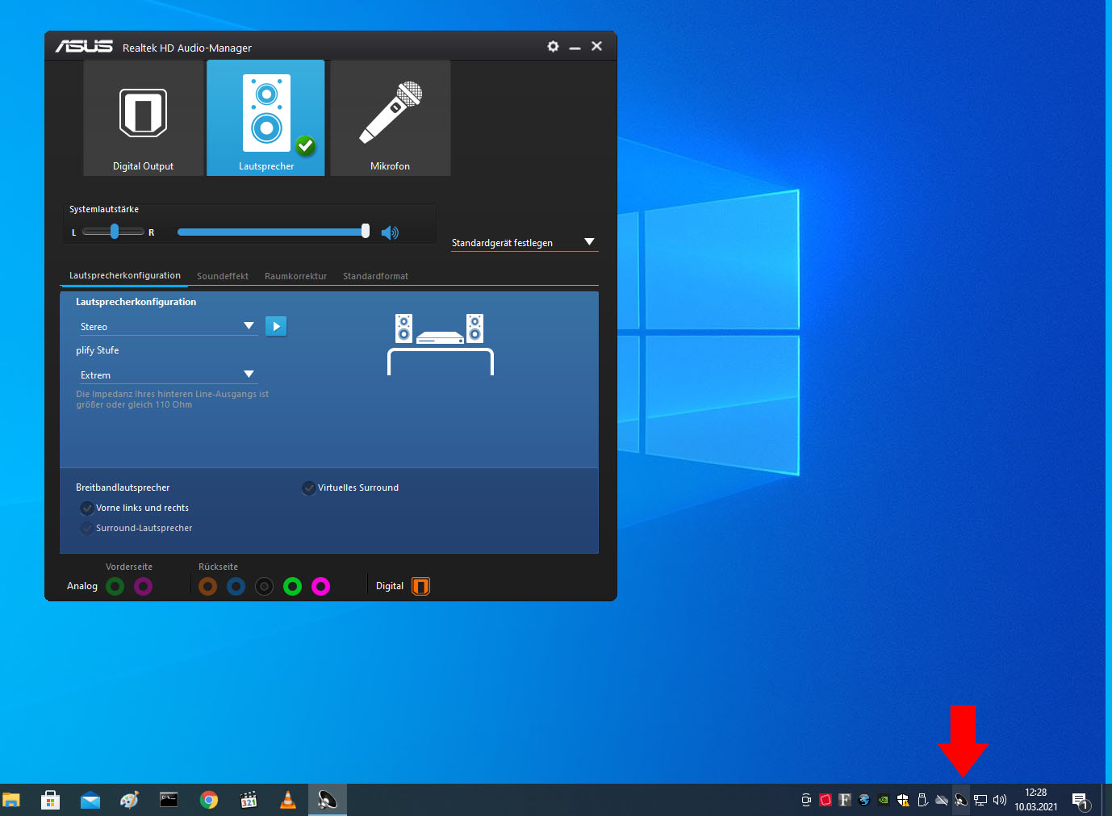Click the orange rear jack
This screenshot has width=1112, height=816.
(x=208, y=587)
